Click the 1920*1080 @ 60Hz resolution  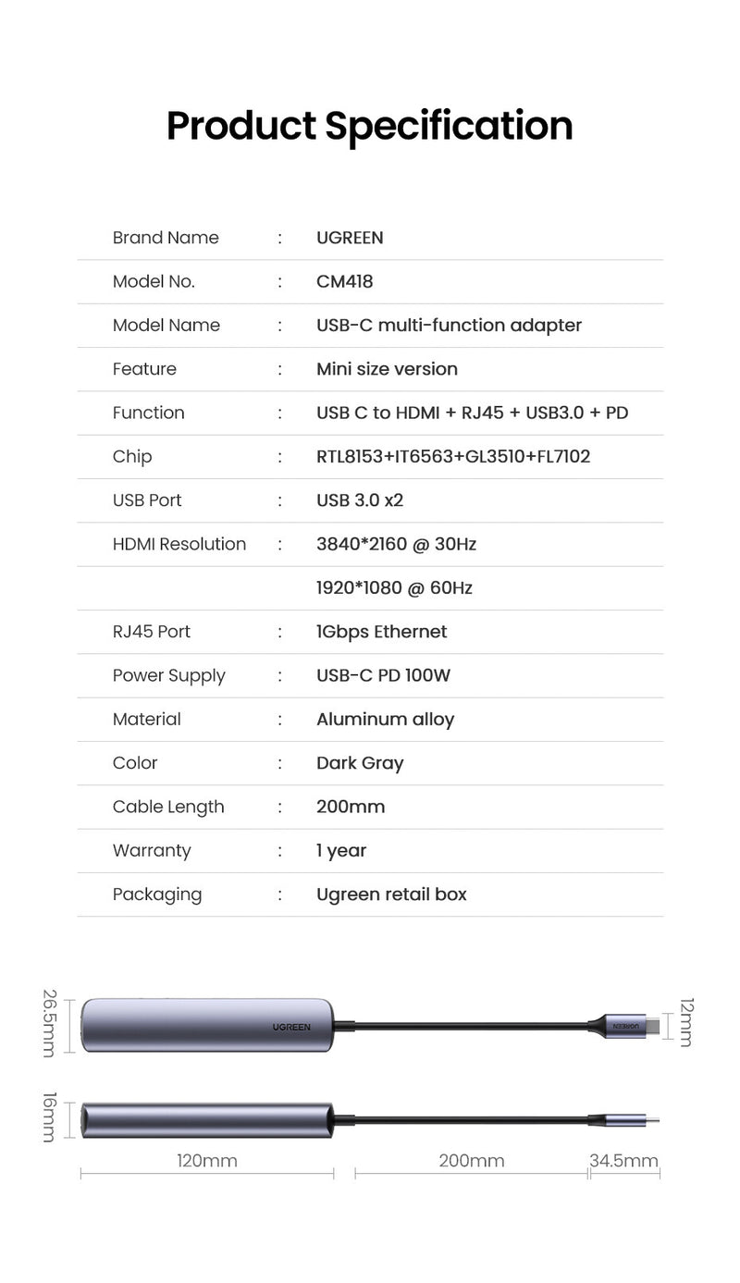pos(394,588)
